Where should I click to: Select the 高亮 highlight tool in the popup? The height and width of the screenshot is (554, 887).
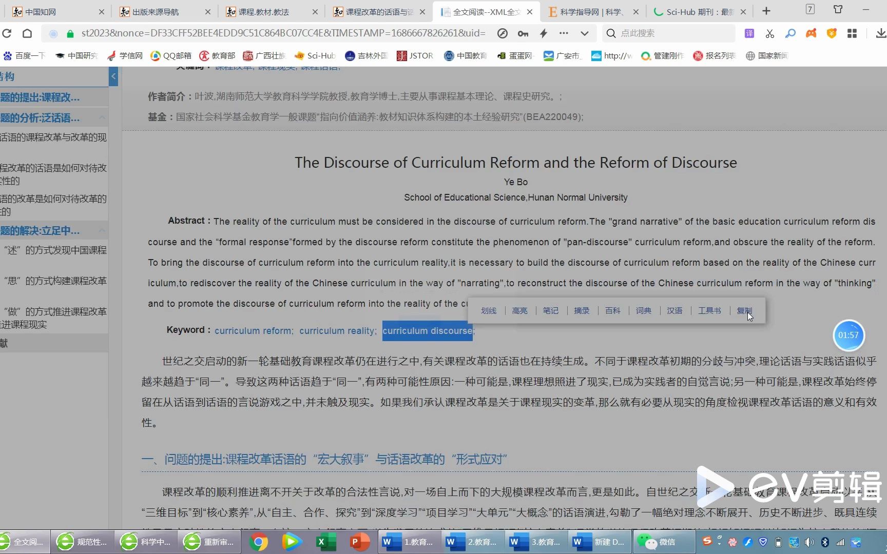(x=519, y=310)
